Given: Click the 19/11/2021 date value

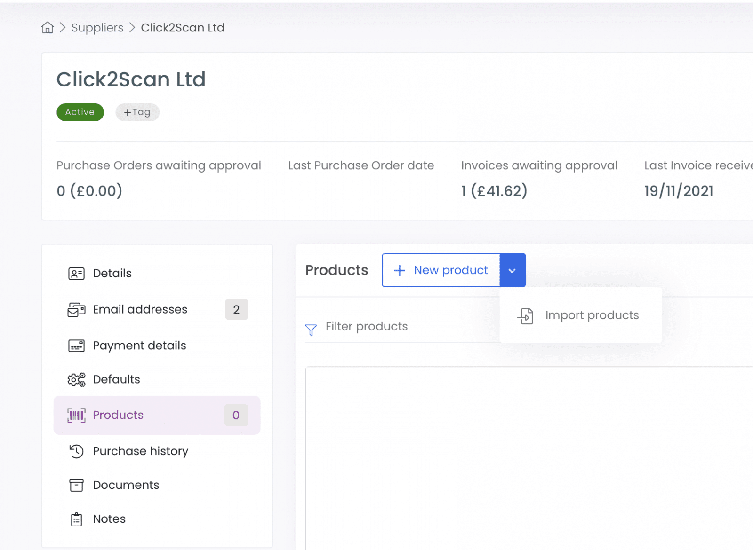Looking at the screenshot, I should pyautogui.click(x=679, y=191).
